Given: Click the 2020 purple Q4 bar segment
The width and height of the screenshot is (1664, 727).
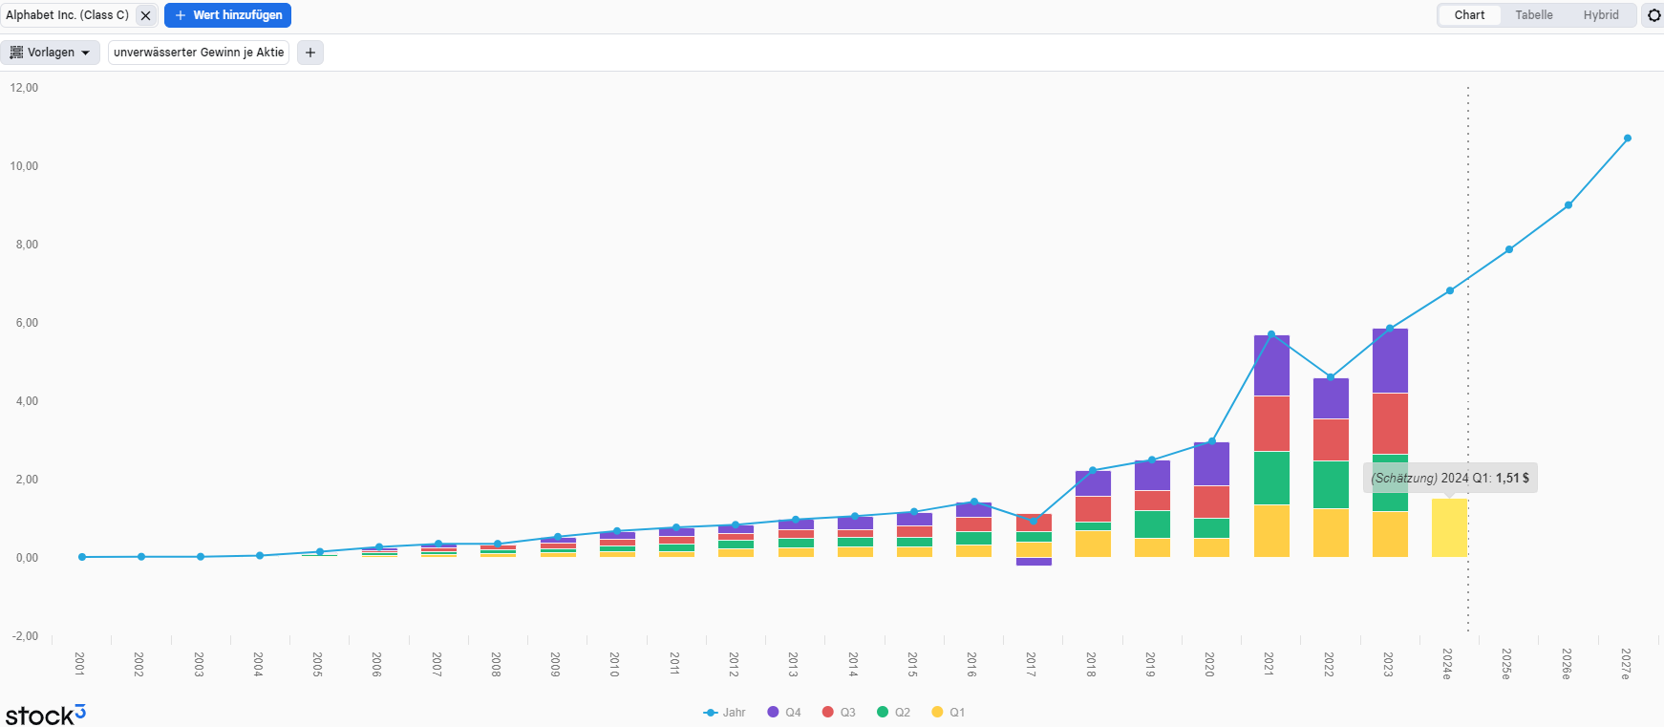Looking at the screenshot, I should (1211, 464).
